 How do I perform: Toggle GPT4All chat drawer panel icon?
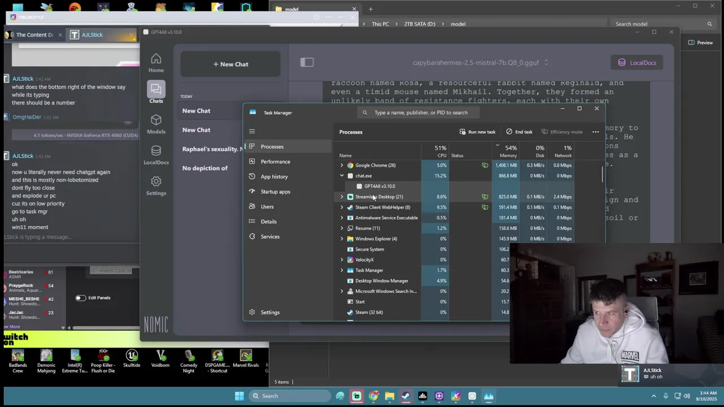point(307,62)
